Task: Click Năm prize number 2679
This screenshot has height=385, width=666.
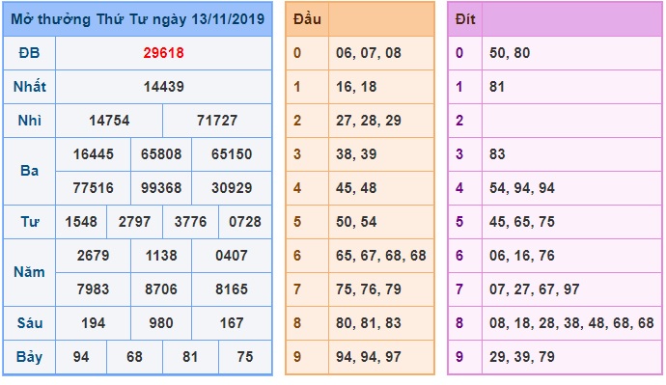Action: 93,256
